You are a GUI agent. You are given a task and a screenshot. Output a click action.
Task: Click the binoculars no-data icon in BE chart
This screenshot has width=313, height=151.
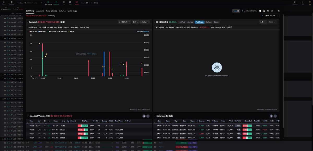217,68
